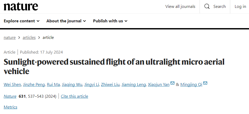Click the envelope icon beside Xiaojun Yan
249x114 pixels.
pyautogui.click(x=172, y=83)
